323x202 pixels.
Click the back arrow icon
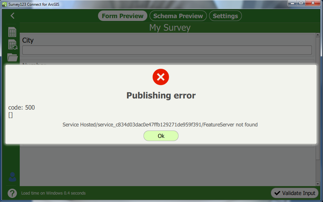click(x=12, y=16)
